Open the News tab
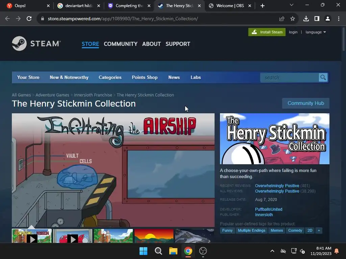This screenshot has width=346, height=259. (x=174, y=77)
